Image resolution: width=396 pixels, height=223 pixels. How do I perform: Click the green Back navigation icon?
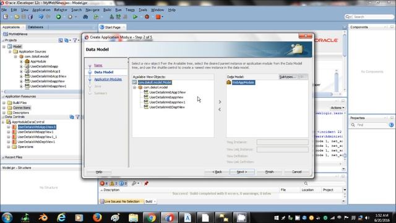click(59, 17)
